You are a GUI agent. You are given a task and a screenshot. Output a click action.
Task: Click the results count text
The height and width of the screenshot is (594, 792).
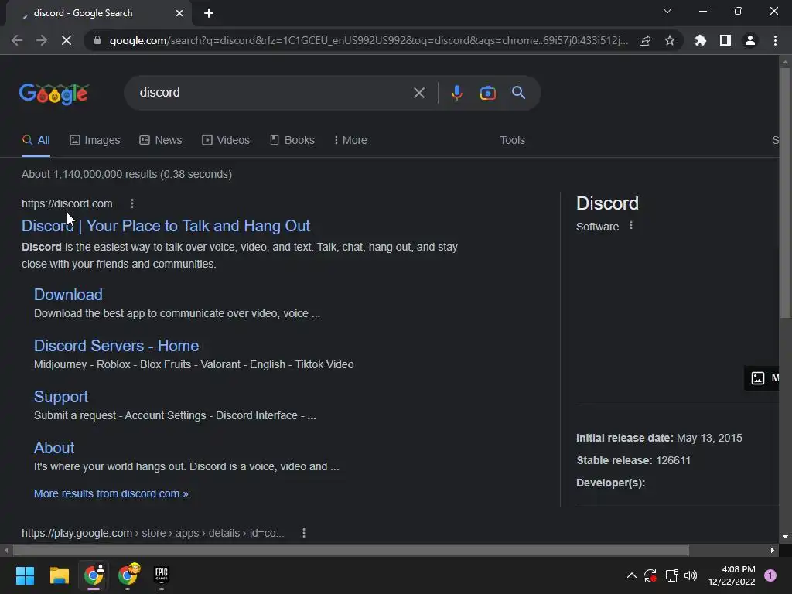coord(127,174)
